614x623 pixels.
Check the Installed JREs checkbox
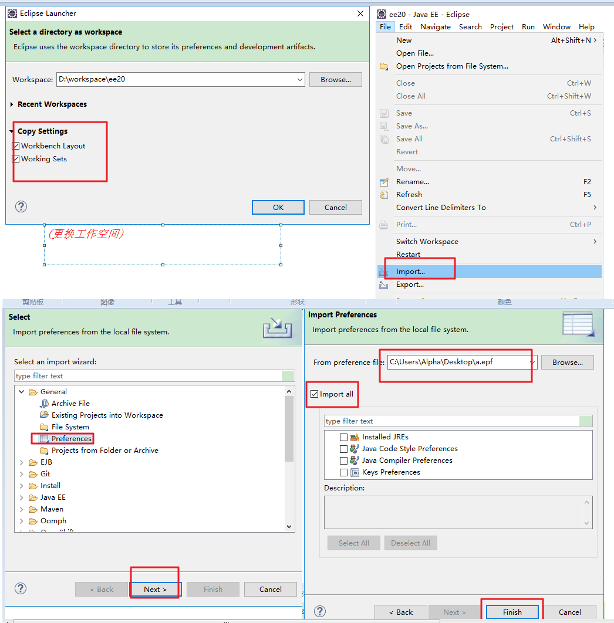pos(343,437)
